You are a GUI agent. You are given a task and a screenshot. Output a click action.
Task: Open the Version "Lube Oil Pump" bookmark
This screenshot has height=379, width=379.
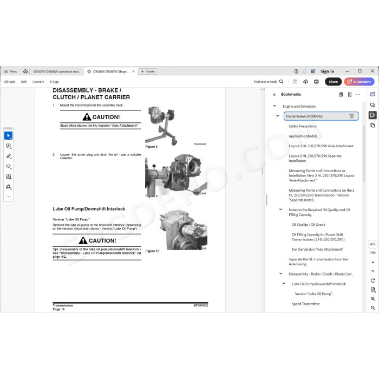[x=313, y=293]
